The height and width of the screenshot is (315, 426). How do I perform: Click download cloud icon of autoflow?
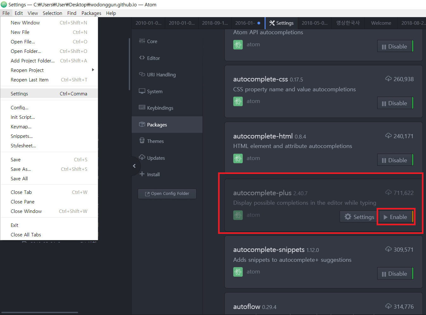coord(388,306)
